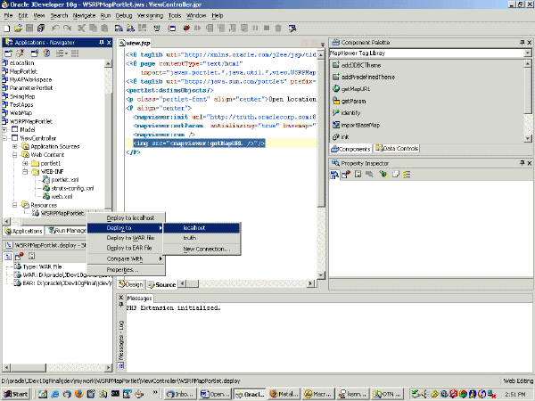Collapse the Resources node

15,205
